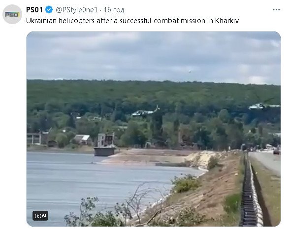This screenshot has width=289, height=230.
Task: Open the tweet via the 16 год timestamp
Action: pyautogui.click(x=114, y=10)
